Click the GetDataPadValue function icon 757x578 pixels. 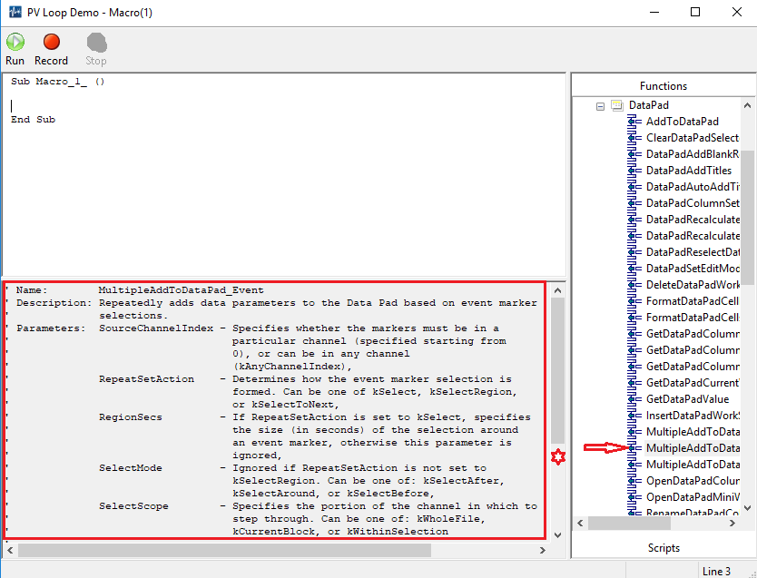pyautogui.click(x=634, y=399)
